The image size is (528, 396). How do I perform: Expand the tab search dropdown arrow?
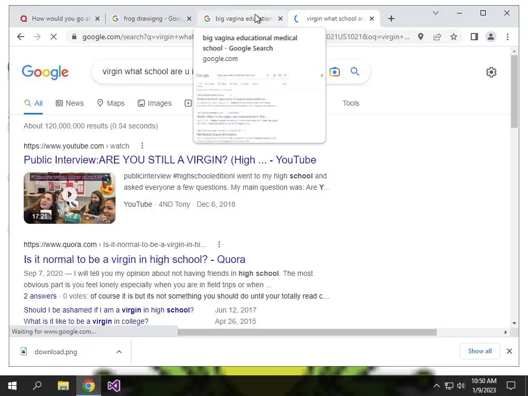pos(435,13)
